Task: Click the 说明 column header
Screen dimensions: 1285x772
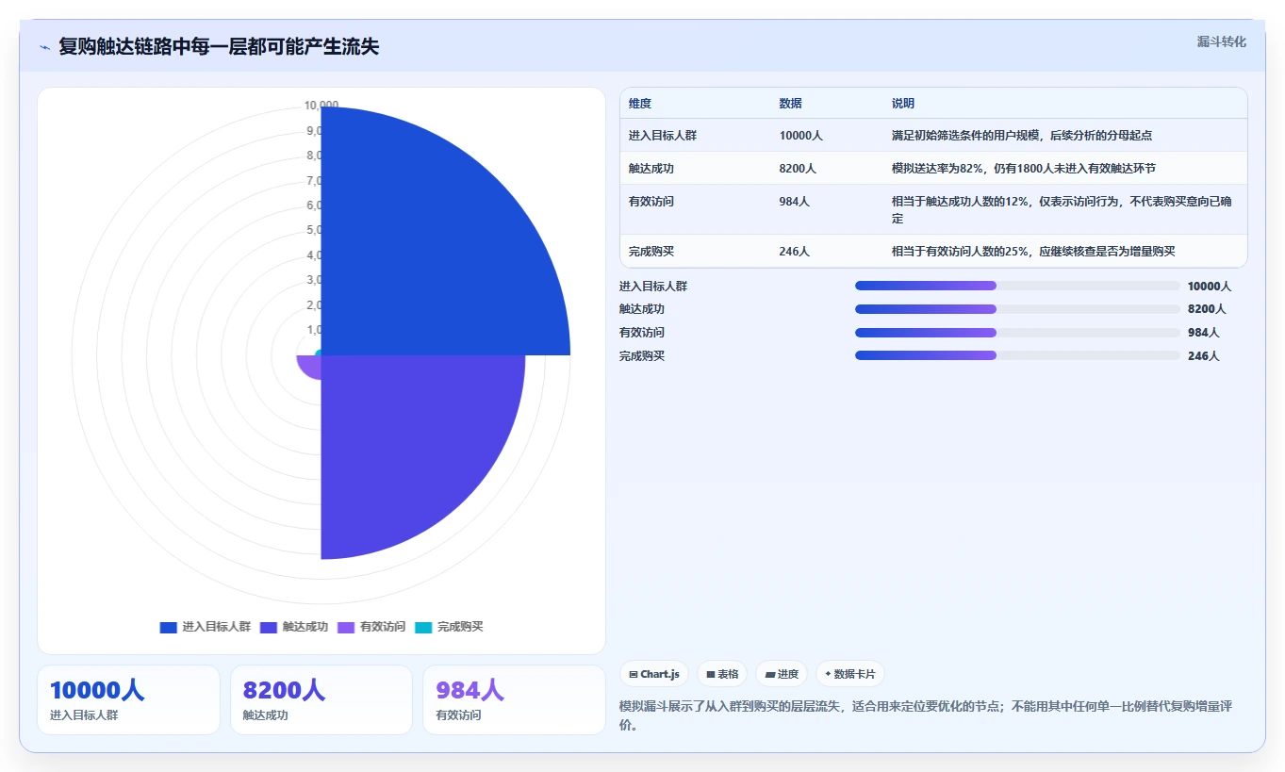Action: (903, 104)
